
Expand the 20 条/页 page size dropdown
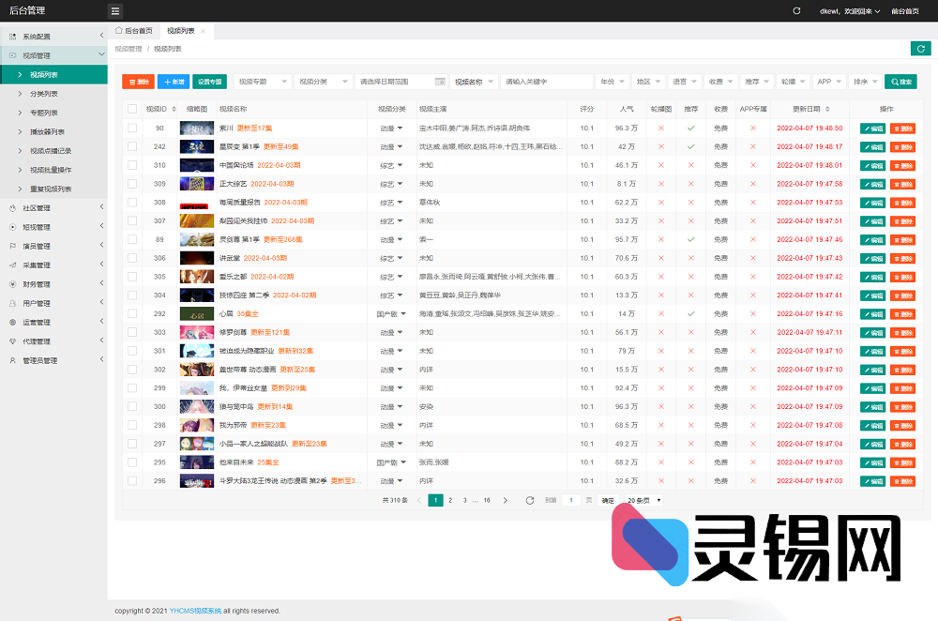[x=644, y=501]
